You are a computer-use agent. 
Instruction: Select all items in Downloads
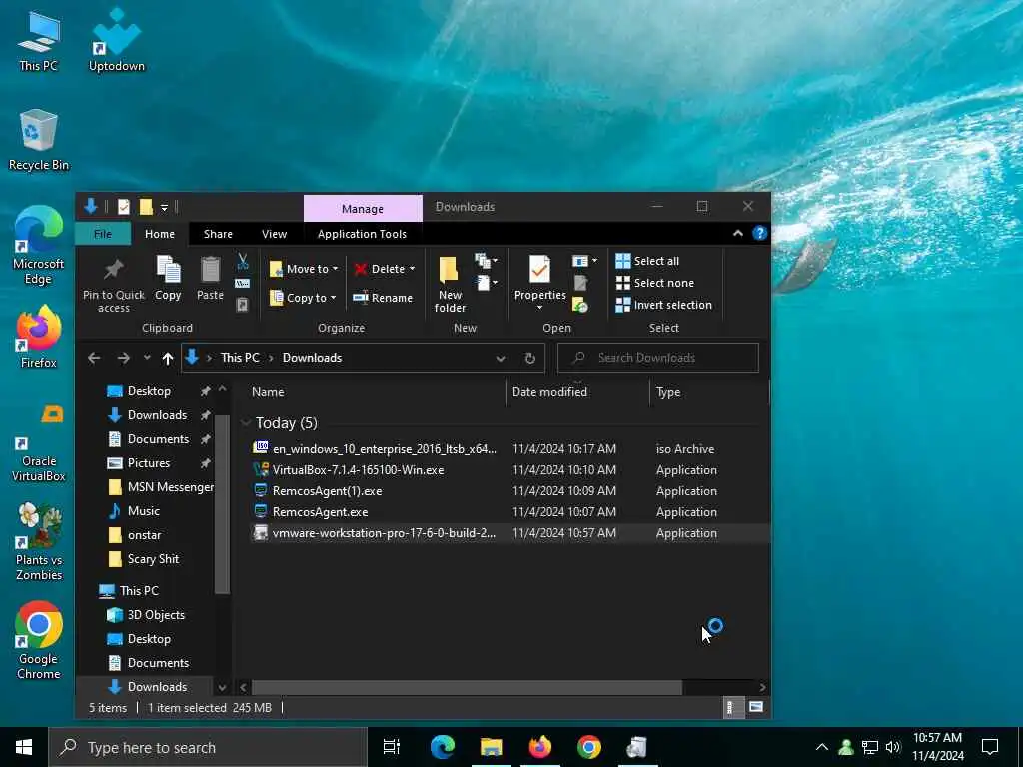pos(647,261)
